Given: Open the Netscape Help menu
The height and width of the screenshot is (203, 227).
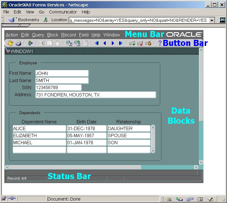Looking at the screenshot, I should click(86, 12).
